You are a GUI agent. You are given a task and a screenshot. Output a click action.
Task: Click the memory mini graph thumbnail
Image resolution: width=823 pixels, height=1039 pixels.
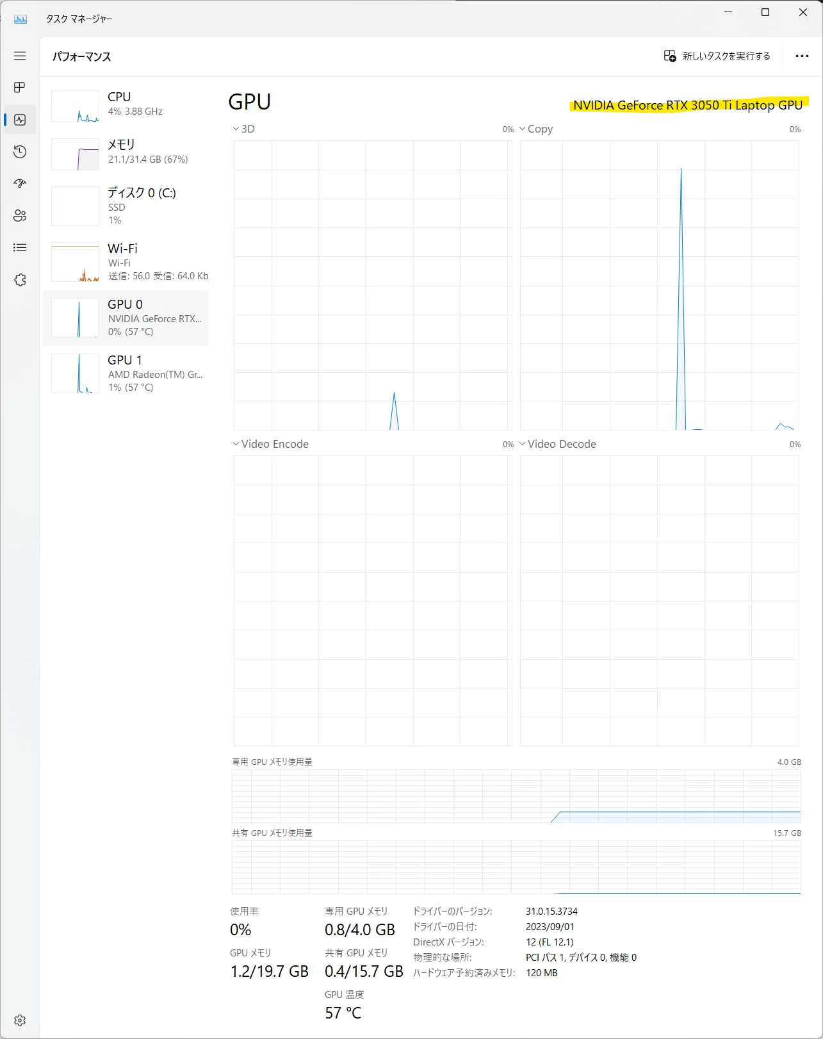point(75,154)
